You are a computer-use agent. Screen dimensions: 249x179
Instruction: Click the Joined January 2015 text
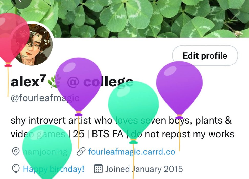point(144,169)
